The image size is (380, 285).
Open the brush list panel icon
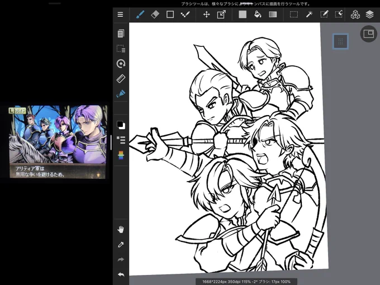pyautogui.click(x=121, y=140)
